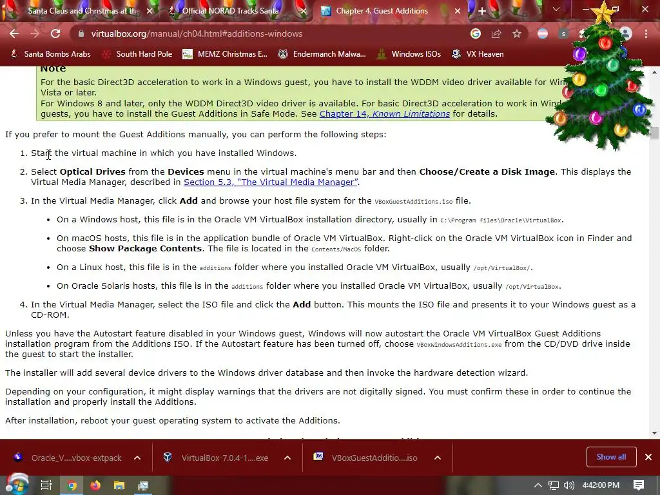The width and height of the screenshot is (660, 495).
Task: Select the Chapter 4. Guest Additions tab
Action: [x=387, y=11]
